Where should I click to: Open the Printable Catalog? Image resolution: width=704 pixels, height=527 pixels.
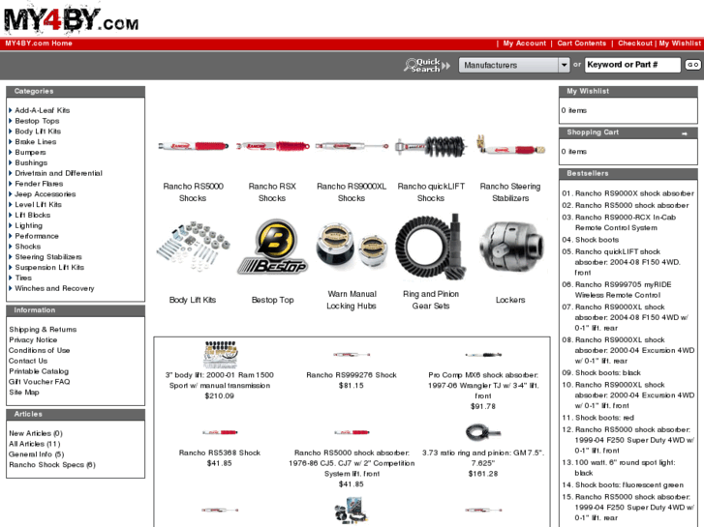[39, 371]
